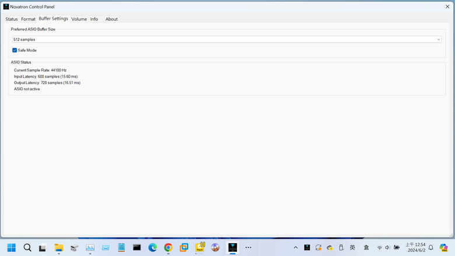Switch input language via the 英 indicator
The width and height of the screenshot is (455, 256).
point(352,247)
